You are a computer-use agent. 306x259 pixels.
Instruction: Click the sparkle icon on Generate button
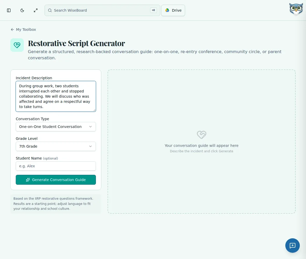click(28, 180)
